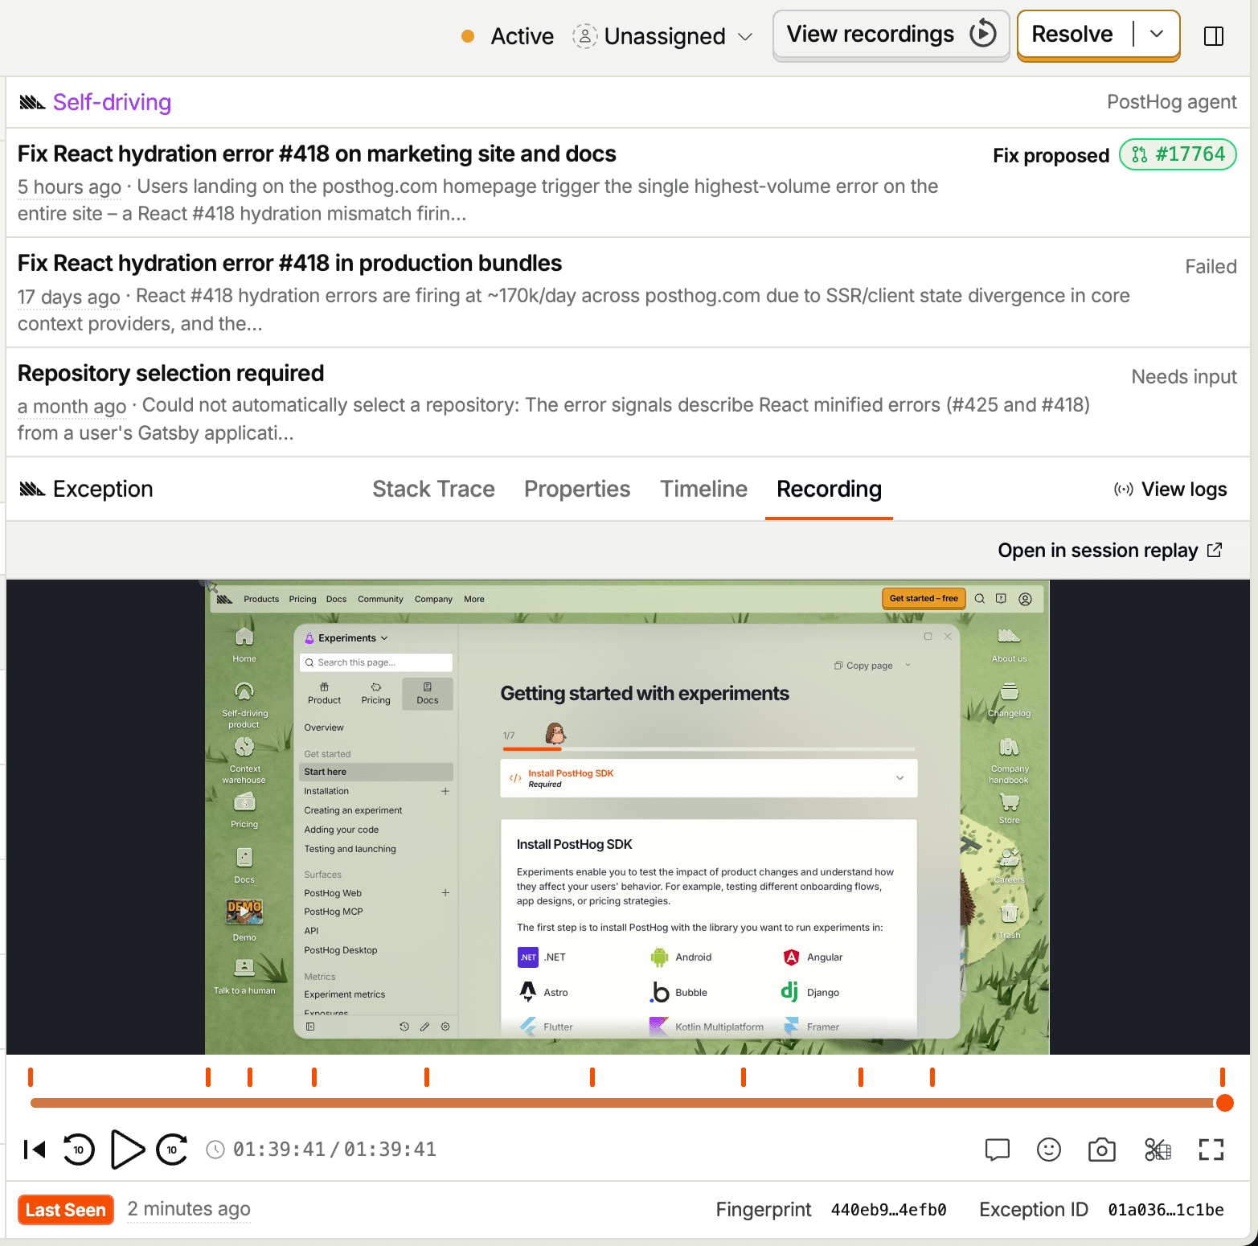Viewport: 1258px width, 1246px height.
Task: Open the Unassigned assignee dropdown
Action: pyautogui.click(x=663, y=36)
